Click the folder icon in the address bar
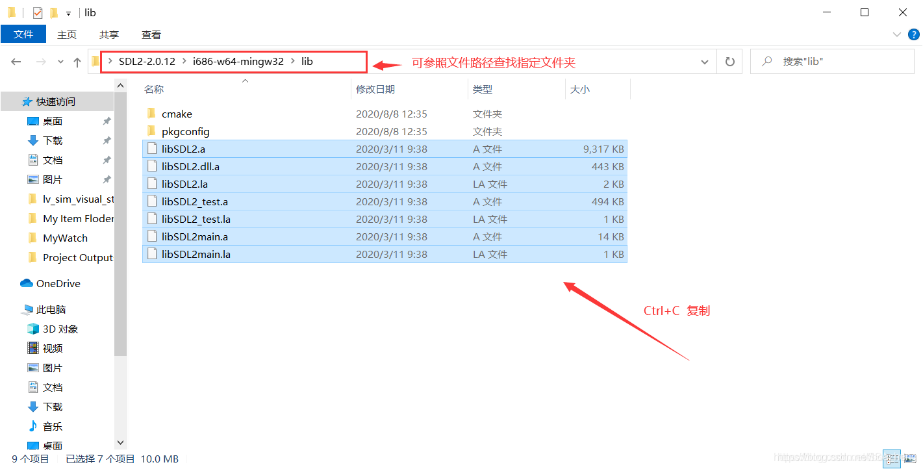 coord(96,62)
